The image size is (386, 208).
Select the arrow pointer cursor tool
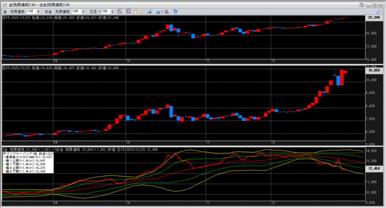click(128, 12)
